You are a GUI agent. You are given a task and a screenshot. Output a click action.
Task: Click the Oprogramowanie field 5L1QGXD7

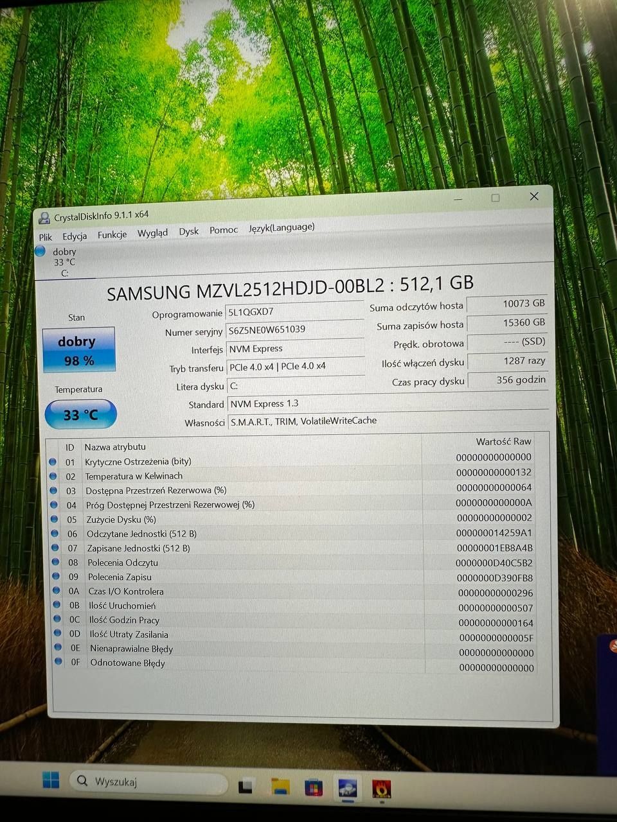click(x=295, y=311)
